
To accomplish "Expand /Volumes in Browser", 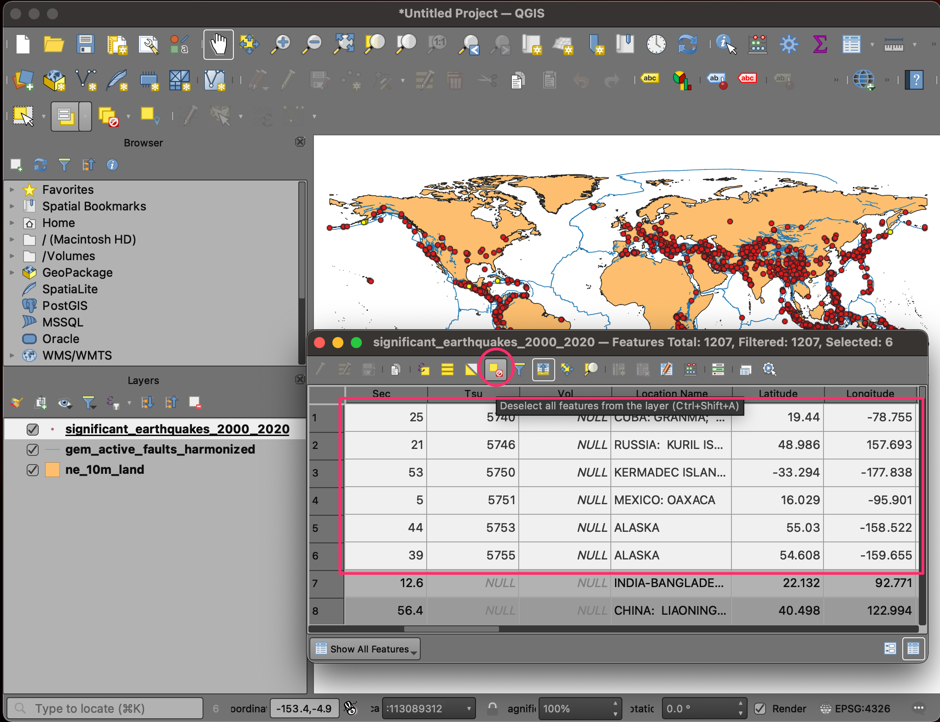I will click(x=12, y=256).
